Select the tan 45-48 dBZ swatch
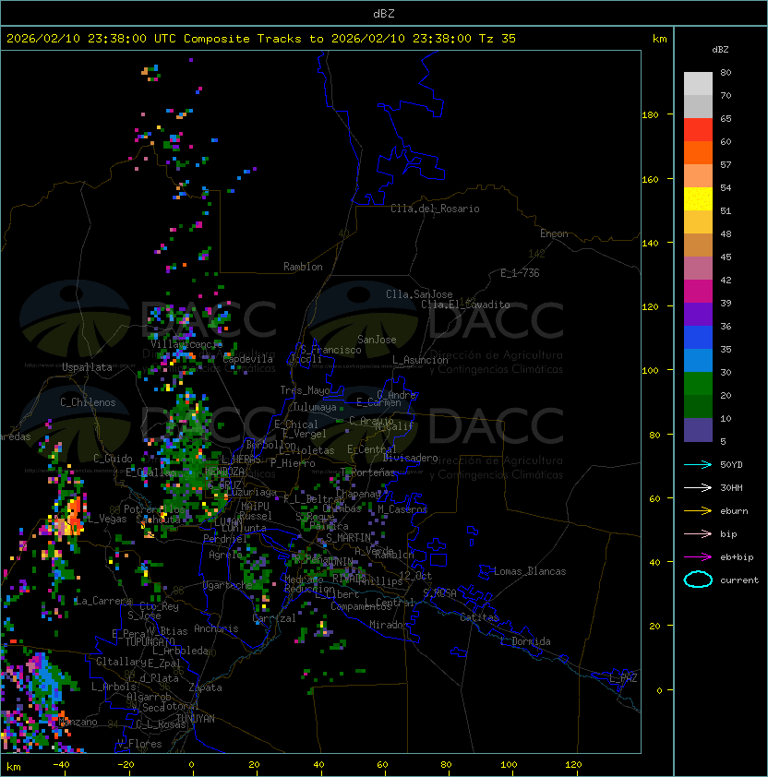Screen dimensions: 768x777 tap(698, 245)
